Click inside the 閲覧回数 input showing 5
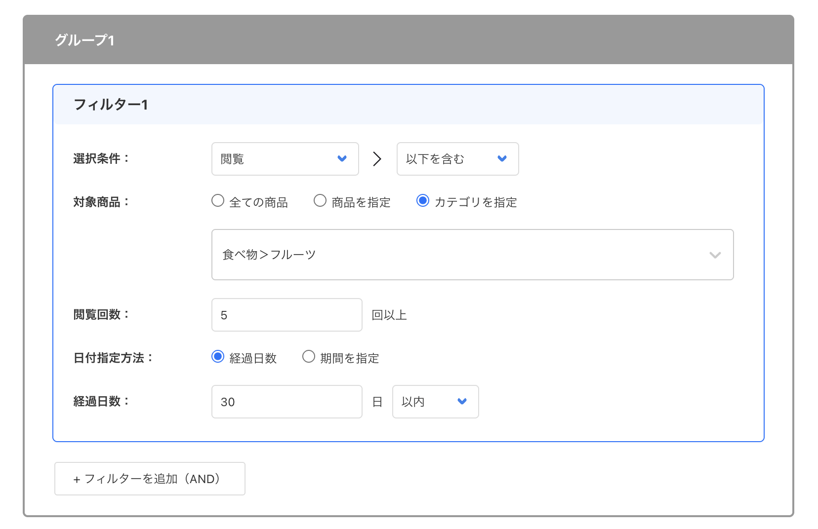Screen dimensions: 818x529 [286, 315]
